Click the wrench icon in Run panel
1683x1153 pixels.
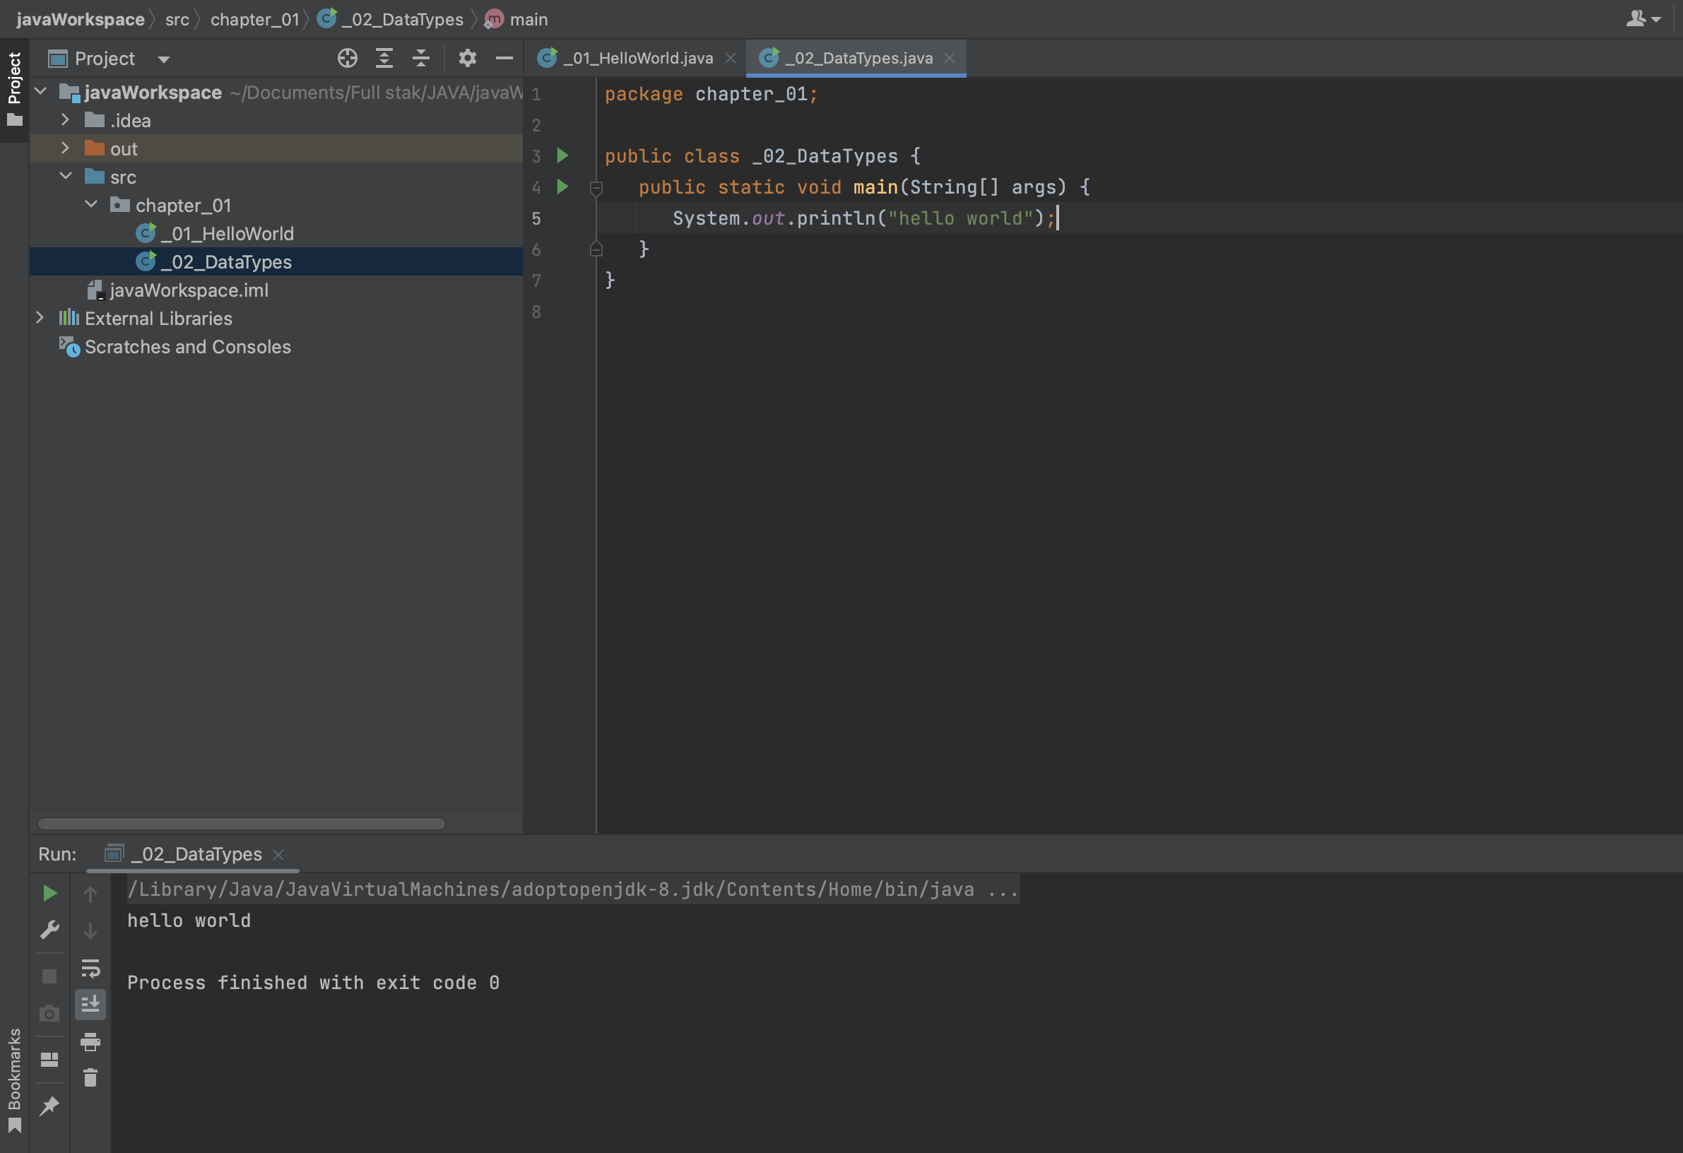(49, 929)
